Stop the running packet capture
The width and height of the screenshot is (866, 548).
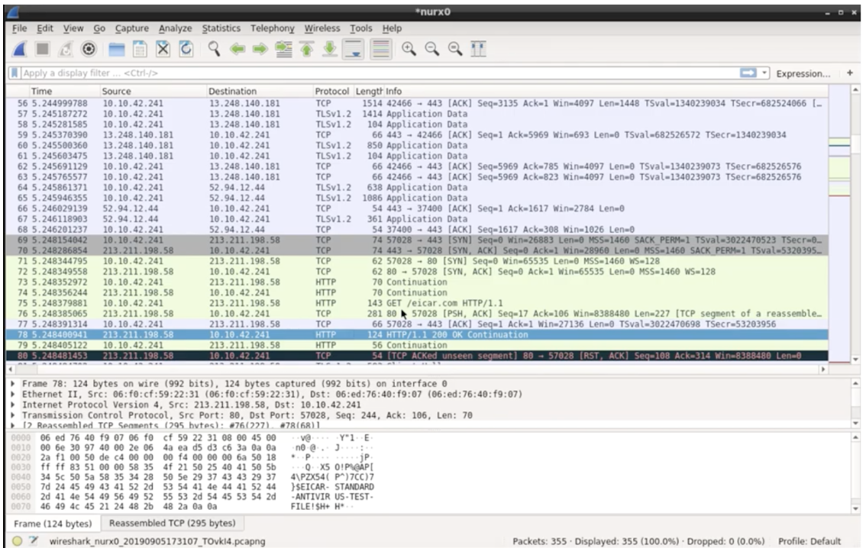point(44,50)
